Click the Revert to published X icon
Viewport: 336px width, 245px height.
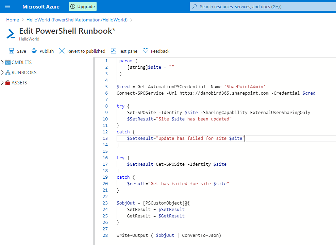point(62,51)
